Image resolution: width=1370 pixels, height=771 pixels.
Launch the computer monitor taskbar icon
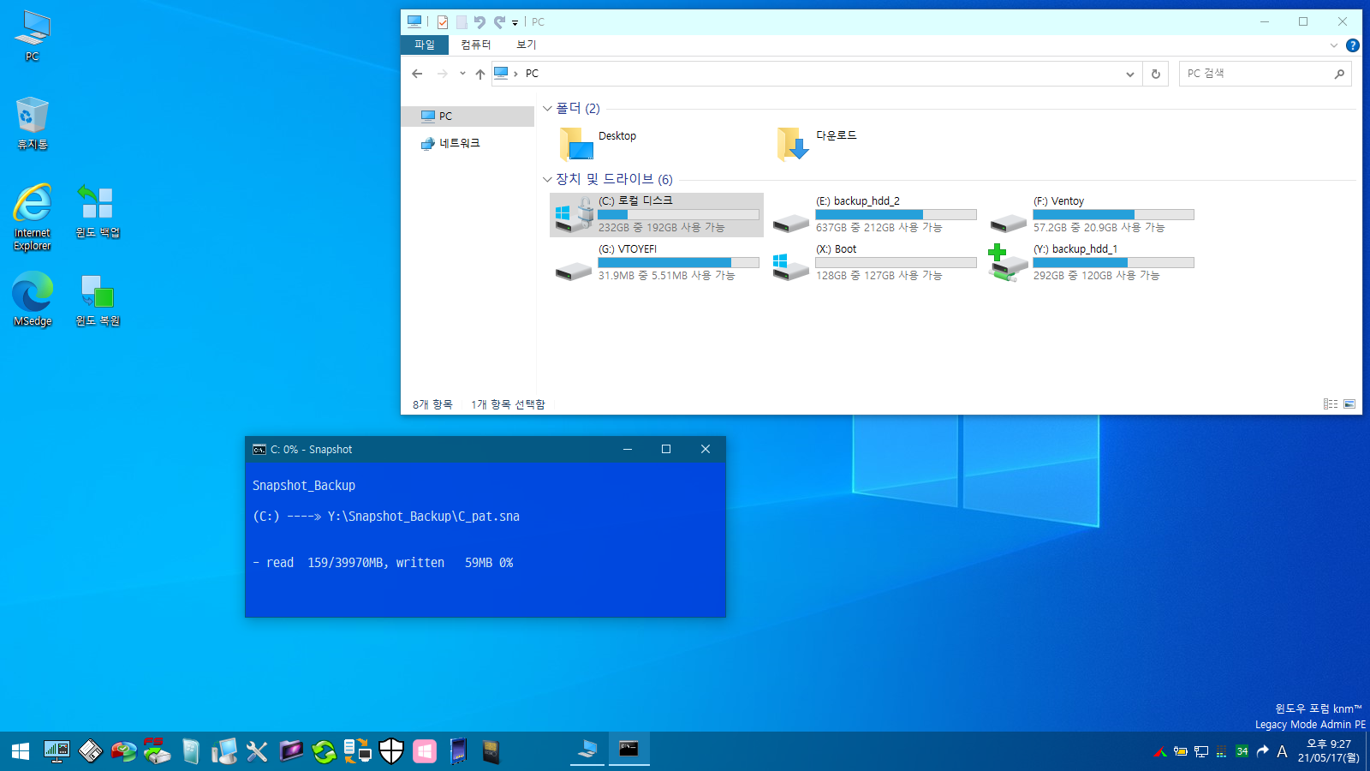tap(223, 751)
